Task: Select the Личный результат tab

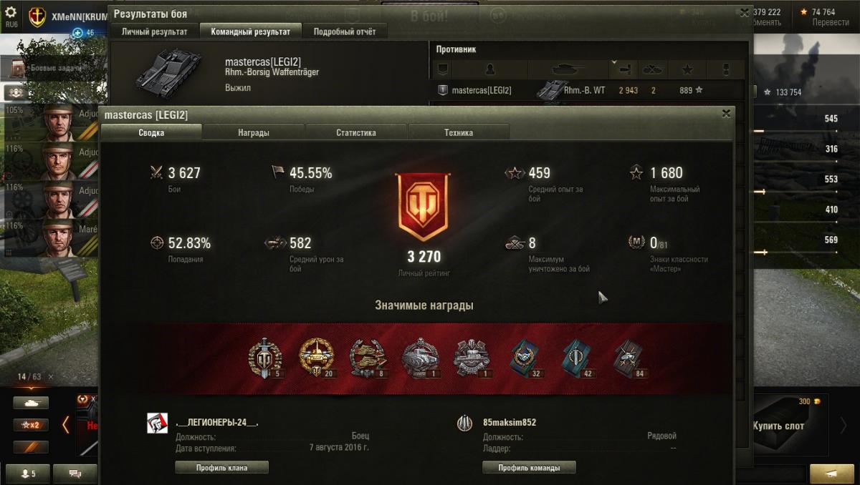Action: click(x=154, y=31)
